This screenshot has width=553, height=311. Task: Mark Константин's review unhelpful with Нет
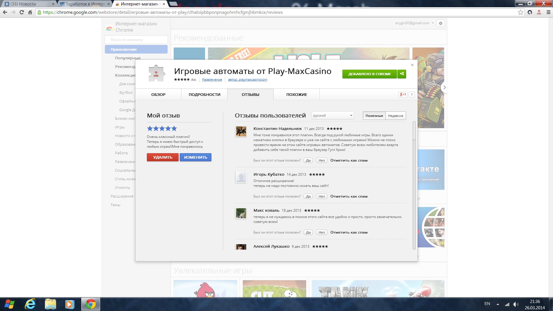(322, 160)
